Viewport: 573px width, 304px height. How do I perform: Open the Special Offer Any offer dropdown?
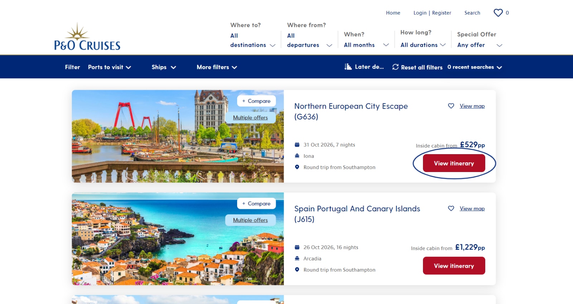480,45
